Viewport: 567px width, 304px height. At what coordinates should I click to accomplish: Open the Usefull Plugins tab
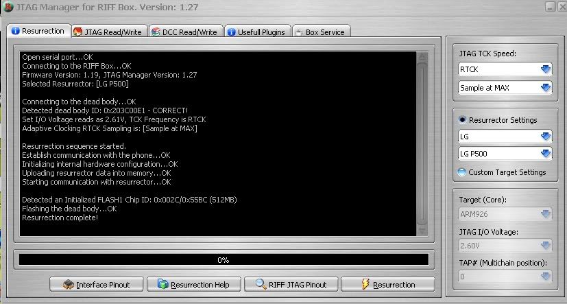pos(258,32)
